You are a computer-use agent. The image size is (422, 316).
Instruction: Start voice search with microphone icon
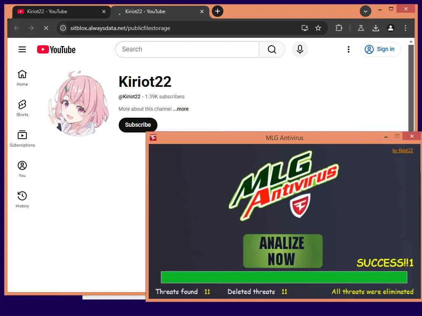300,49
